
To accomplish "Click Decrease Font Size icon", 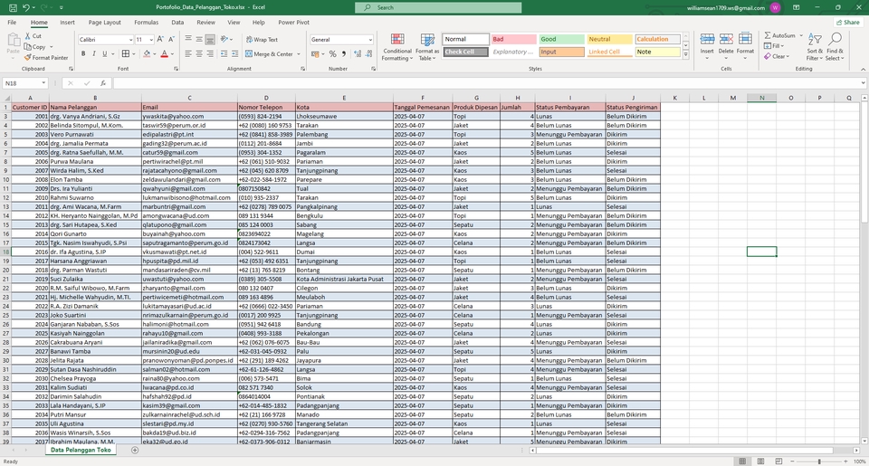I will pyautogui.click(x=171, y=39).
